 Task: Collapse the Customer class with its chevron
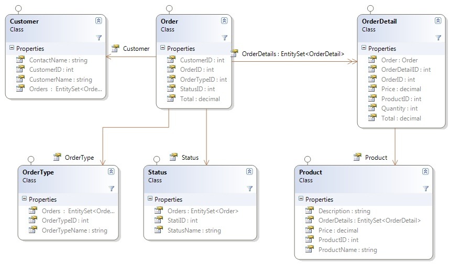[98, 20]
